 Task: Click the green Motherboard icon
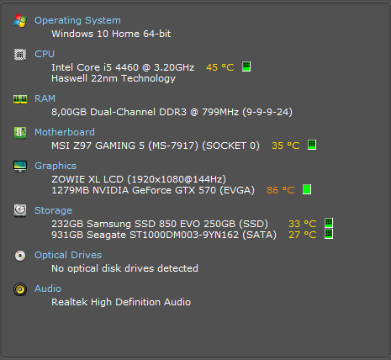[20, 133]
